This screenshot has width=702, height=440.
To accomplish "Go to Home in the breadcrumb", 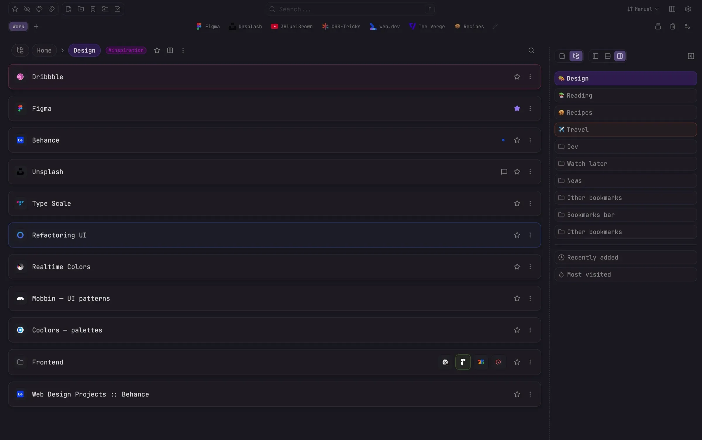I will pos(44,50).
